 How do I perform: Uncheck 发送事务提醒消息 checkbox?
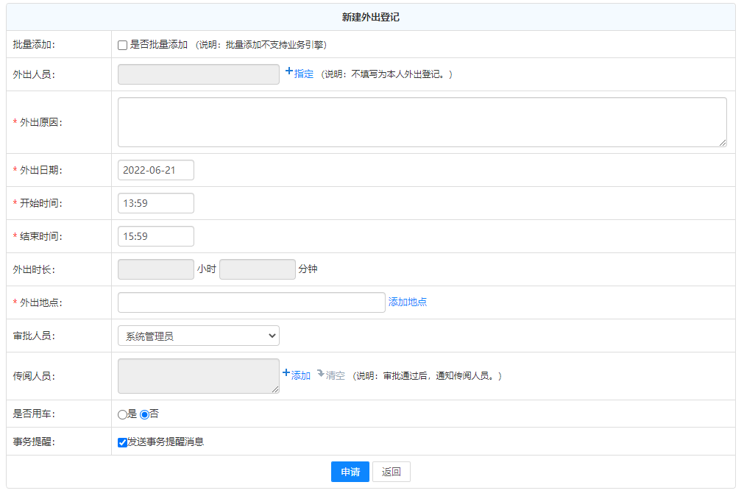[x=122, y=442]
